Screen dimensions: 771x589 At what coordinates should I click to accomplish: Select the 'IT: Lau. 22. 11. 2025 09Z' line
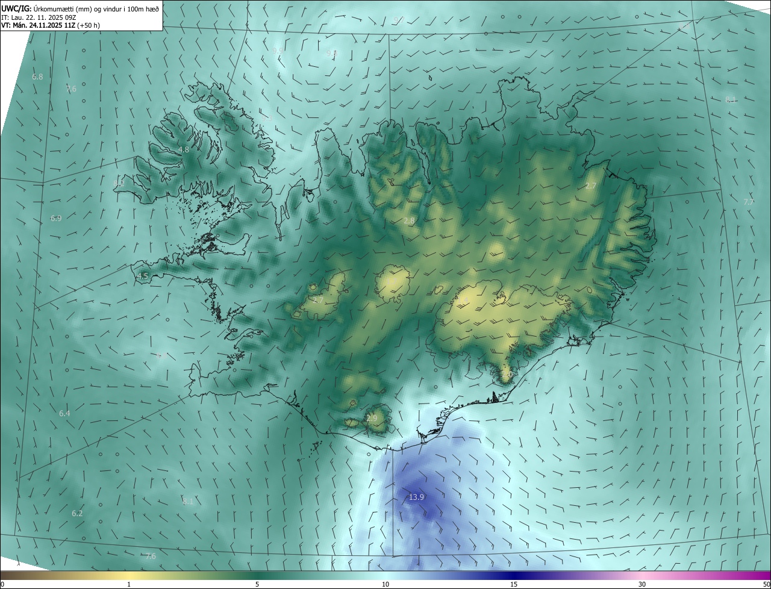tap(39, 17)
